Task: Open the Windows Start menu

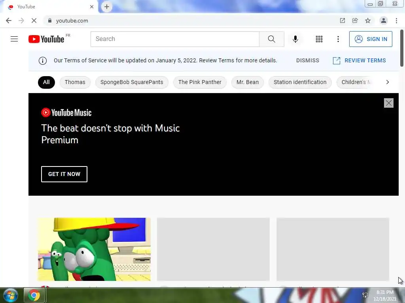Action: (x=11, y=295)
